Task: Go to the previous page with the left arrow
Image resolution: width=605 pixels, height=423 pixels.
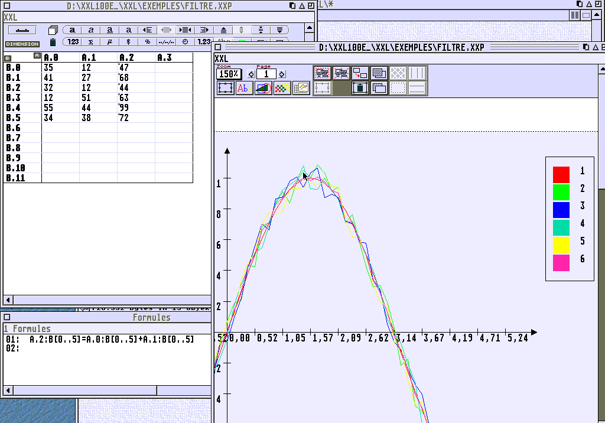Action: (251, 74)
